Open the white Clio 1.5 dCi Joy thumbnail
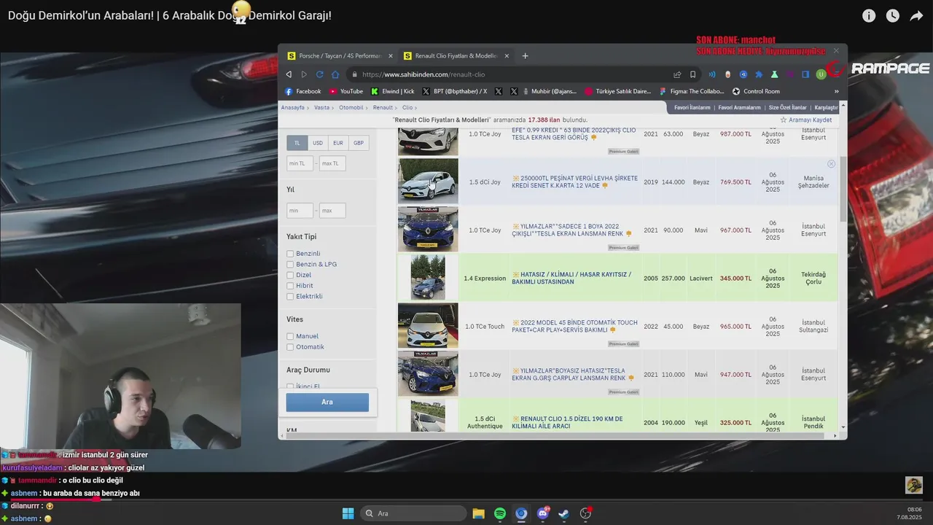Viewport: 933px width, 525px height. [x=428, y=181]
